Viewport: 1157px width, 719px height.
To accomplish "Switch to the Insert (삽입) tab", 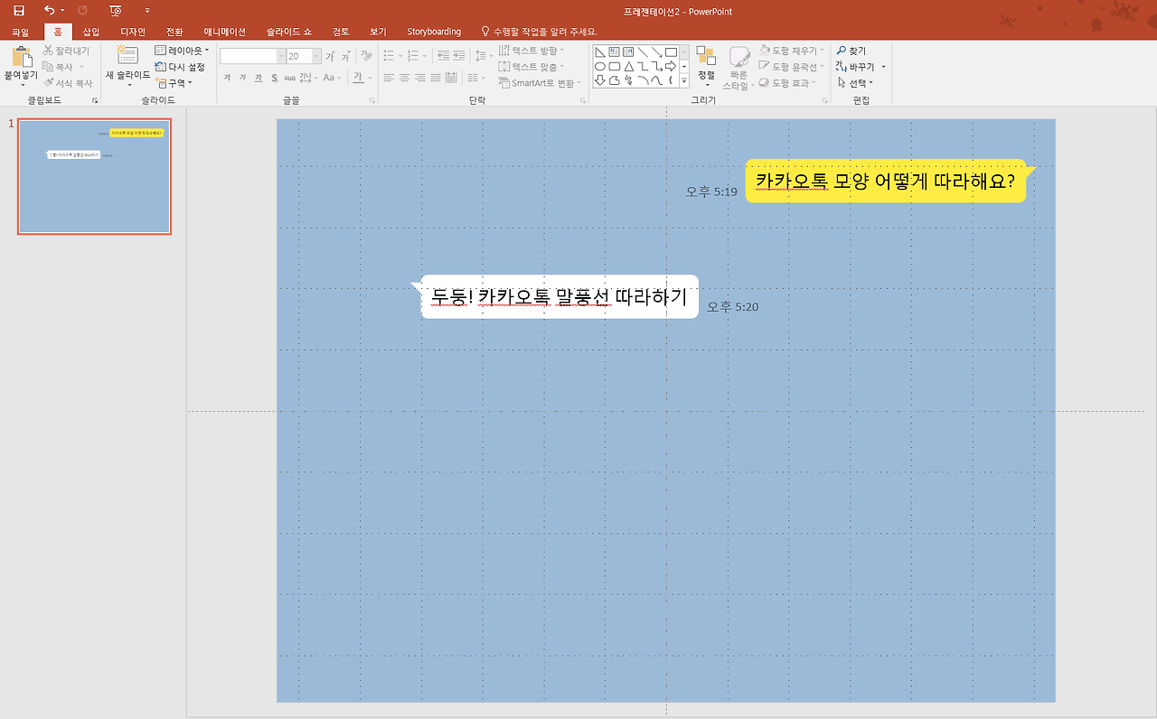I will tap(91, 32).
